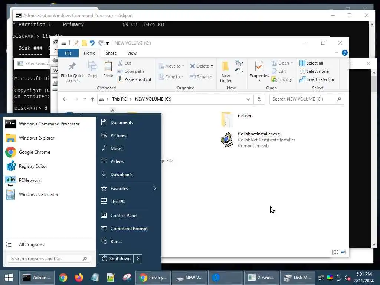
Task: Open shut down options arrow
Action: 138,259
